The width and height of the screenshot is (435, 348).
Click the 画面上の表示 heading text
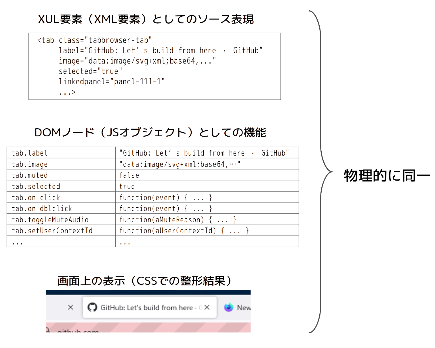(x=145, y=281)
